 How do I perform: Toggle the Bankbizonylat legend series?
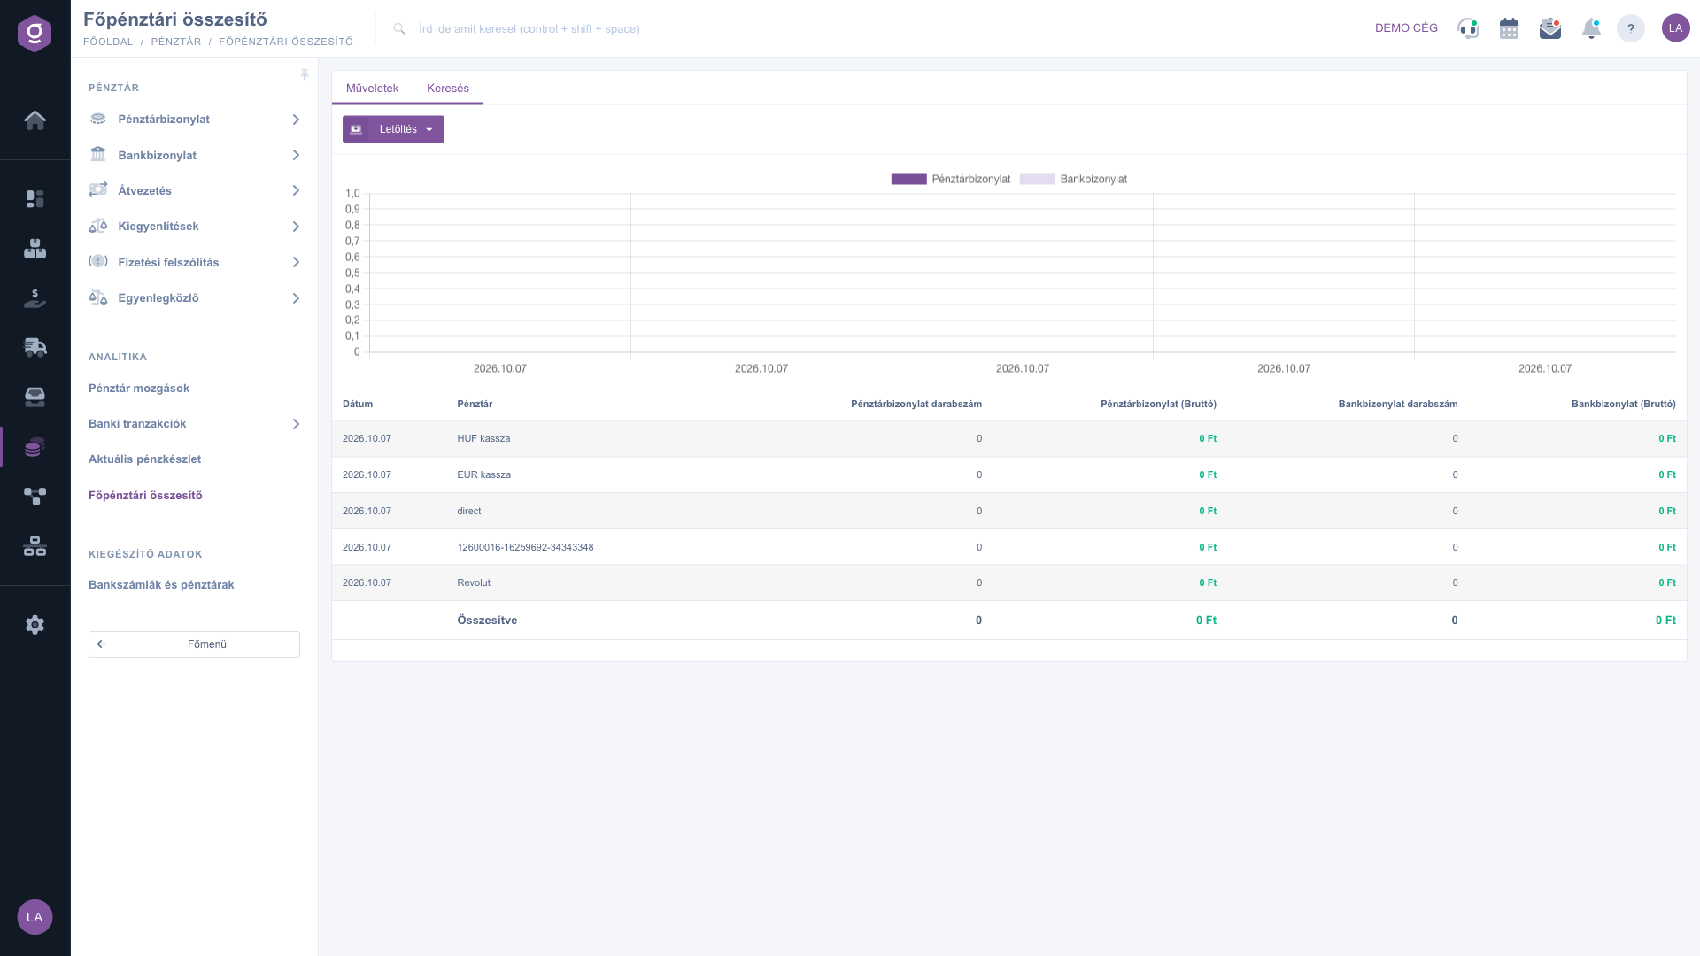point(1073,179)
